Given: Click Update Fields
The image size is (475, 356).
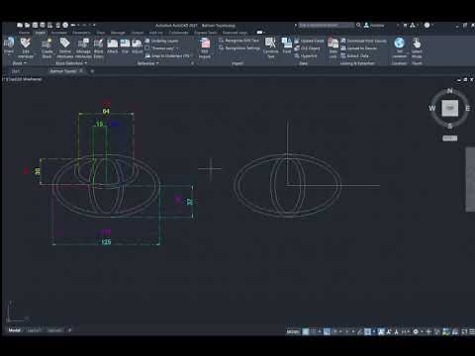Looking at the screenshot, I should [309, 41].
